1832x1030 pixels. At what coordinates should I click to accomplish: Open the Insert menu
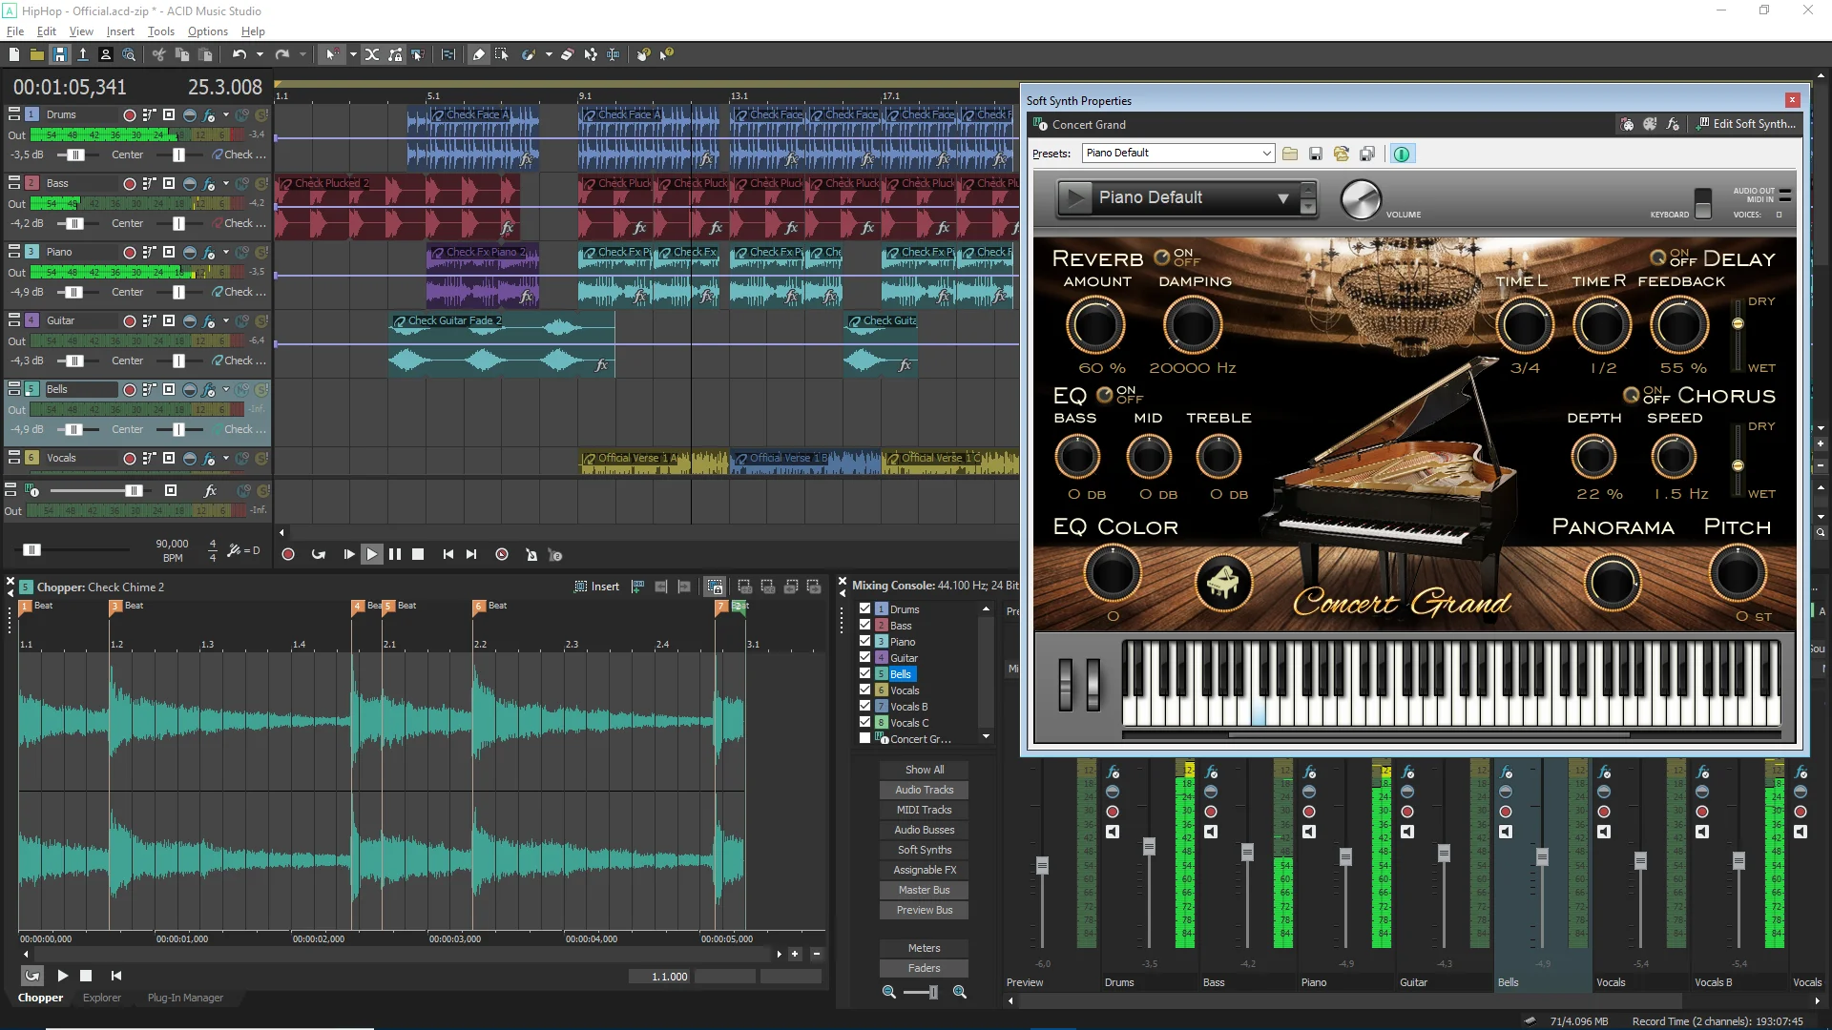(x=120, y=31)
